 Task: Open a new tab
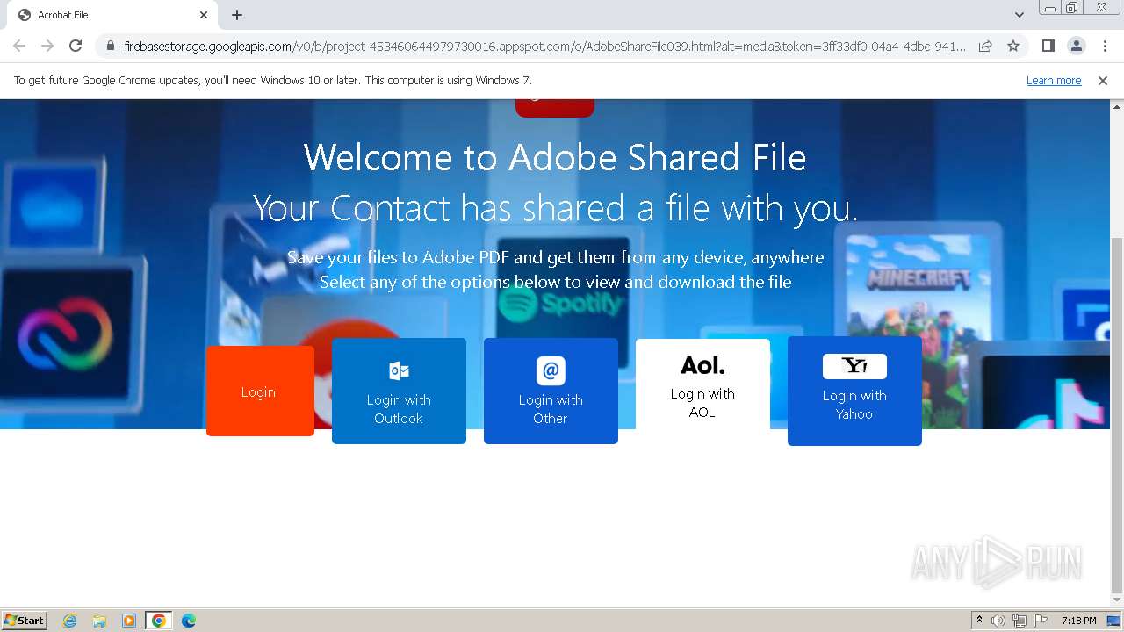[x=237, y=15]
